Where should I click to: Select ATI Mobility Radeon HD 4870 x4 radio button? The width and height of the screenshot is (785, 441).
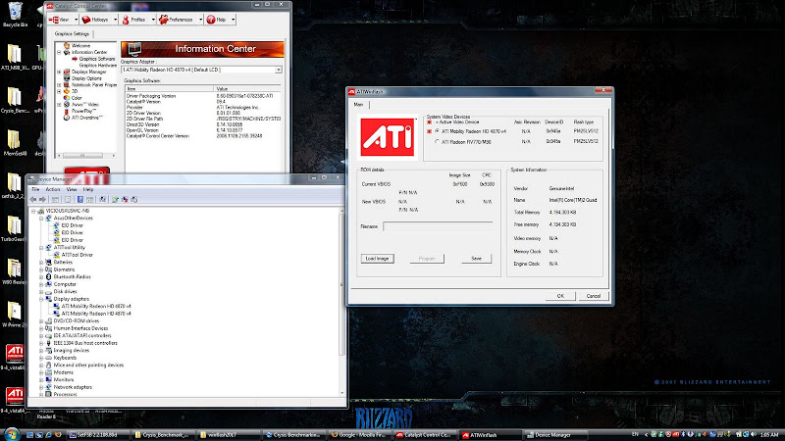(437, 131)
